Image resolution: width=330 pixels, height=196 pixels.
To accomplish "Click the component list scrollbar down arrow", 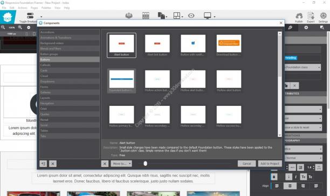I will (280, 135).
